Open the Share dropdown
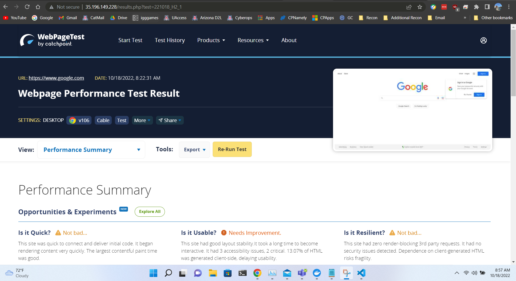The image size is (516, 281). 170,120
